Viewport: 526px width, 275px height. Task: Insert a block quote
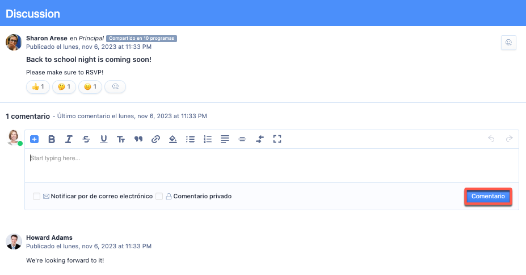[138, 139]
